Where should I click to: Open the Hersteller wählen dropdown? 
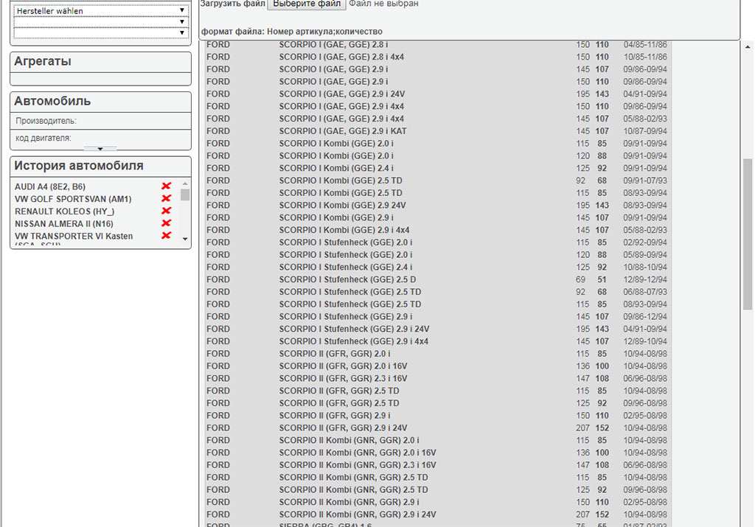101,11
